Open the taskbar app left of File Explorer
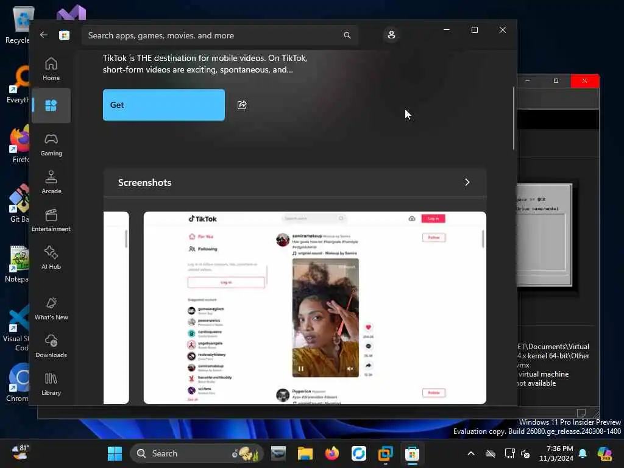The width and height of the screenshot is (624, 468). [x=278, y=453]
